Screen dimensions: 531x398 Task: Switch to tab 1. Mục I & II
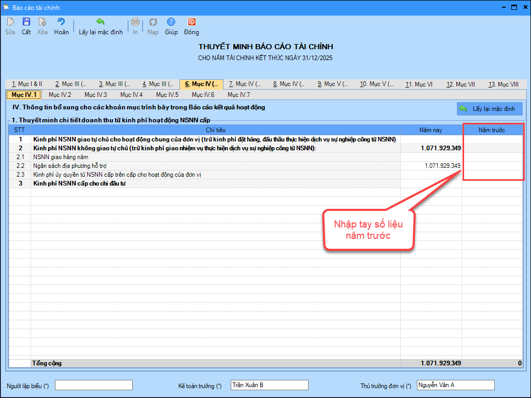27,84
